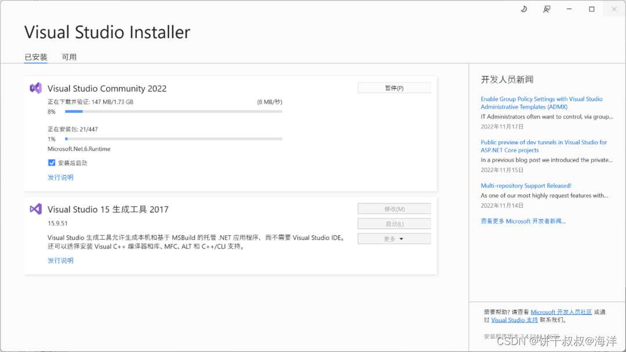Click 查看更多 Microsoft 开发者新闻 link

tap(523, 221)
